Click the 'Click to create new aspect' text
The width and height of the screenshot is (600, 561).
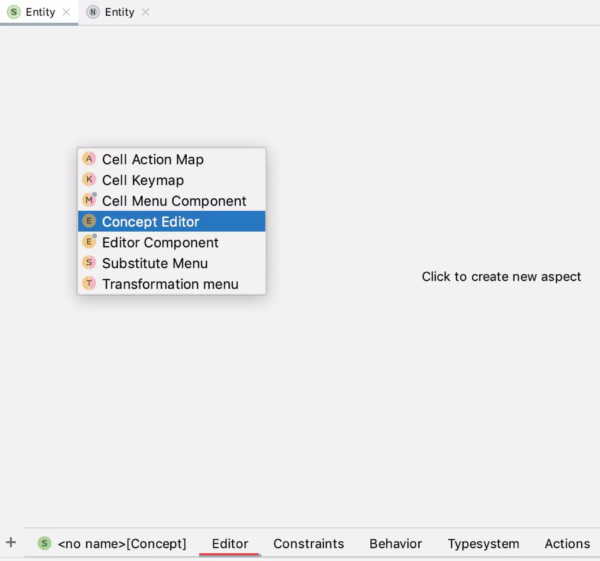(x=501, y=277)
